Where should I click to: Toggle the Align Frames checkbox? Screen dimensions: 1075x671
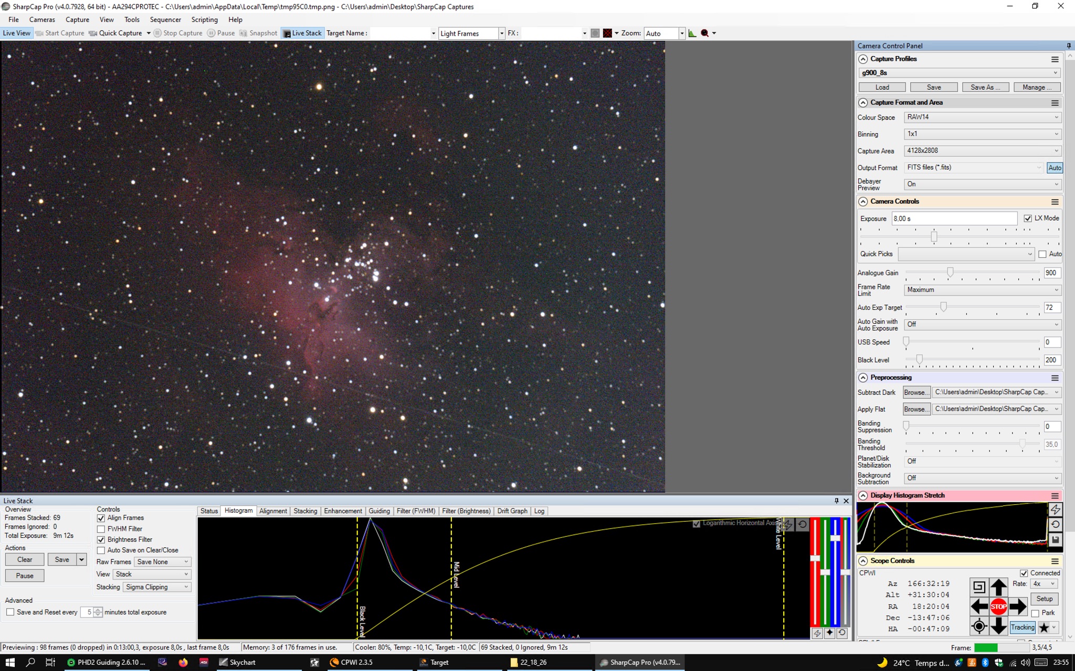tap(101, 518)
